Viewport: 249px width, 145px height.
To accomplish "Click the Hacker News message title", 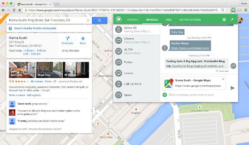I will (180, 43).
